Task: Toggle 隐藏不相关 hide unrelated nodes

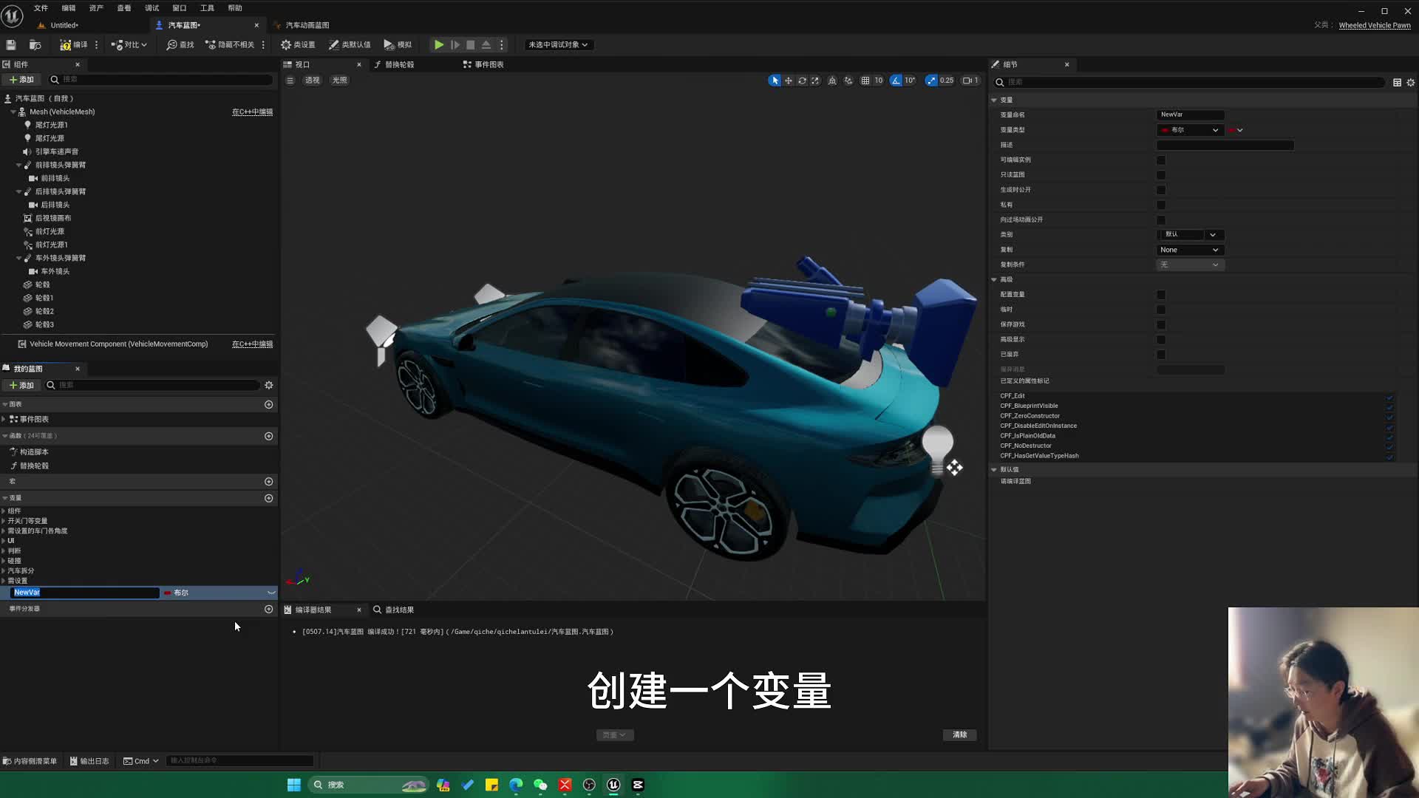Action: coord(230,45)
